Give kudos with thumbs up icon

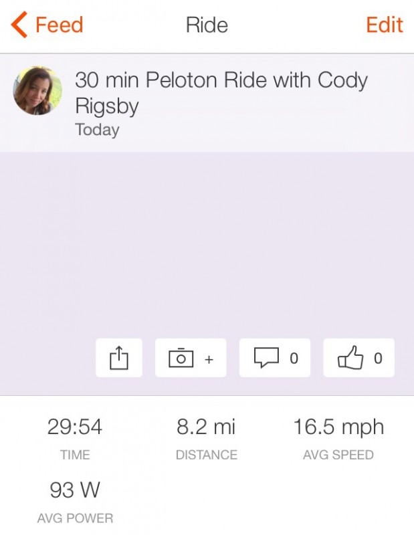coord(350,358)
